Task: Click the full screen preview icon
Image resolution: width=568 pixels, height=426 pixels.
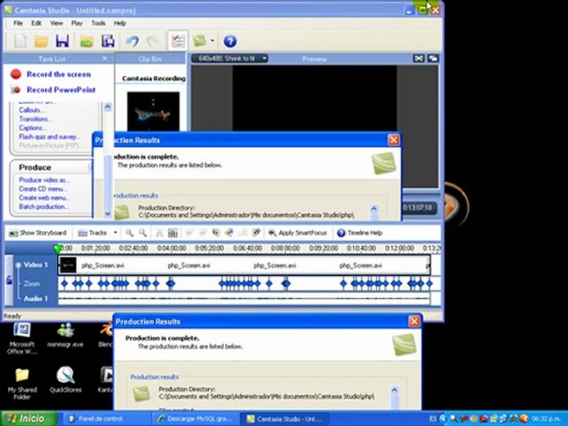Action: pos(419,59)
